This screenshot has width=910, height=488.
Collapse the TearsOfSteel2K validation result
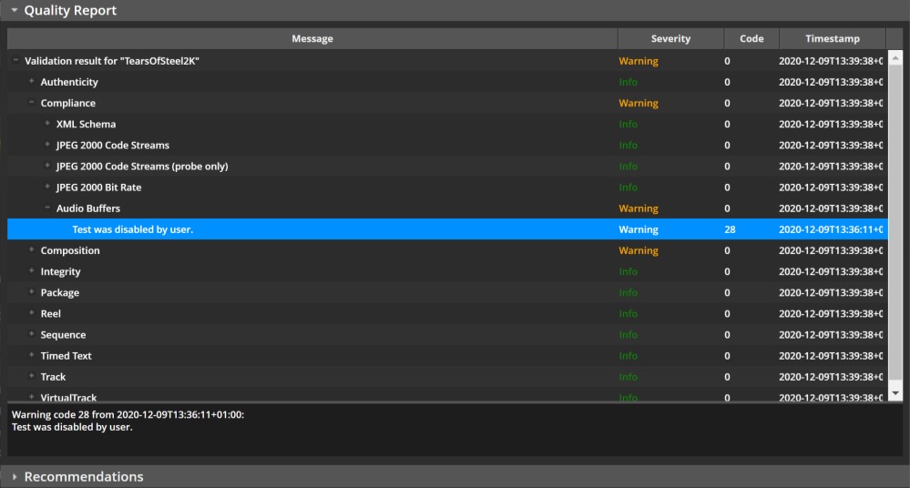click(15, 61)
